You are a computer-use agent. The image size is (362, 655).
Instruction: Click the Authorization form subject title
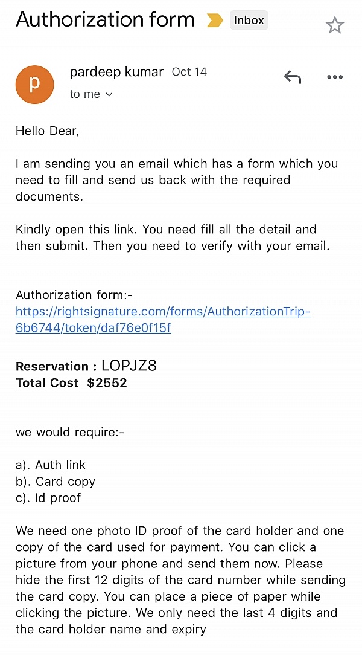106,20
